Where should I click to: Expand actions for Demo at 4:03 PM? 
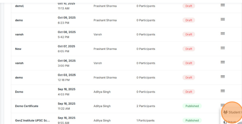(222, 91)
